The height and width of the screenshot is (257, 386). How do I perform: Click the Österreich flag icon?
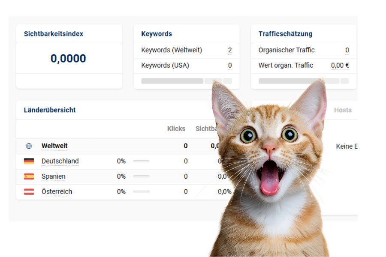click(x=29, y=192)
